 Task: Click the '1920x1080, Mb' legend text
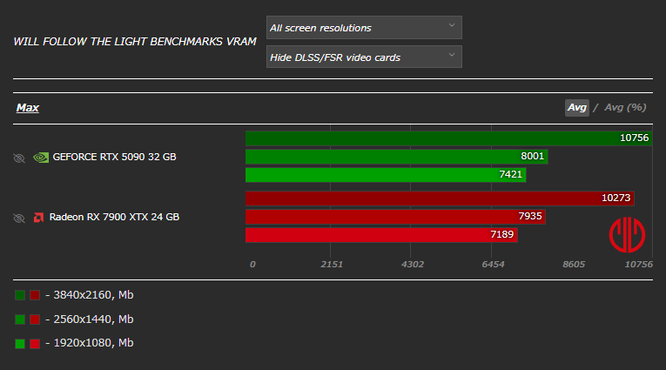93,343
